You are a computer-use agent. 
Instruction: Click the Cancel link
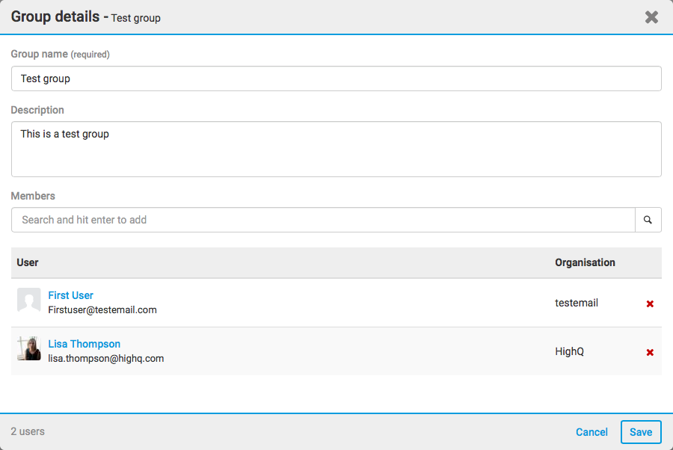[x=591, y=432]
